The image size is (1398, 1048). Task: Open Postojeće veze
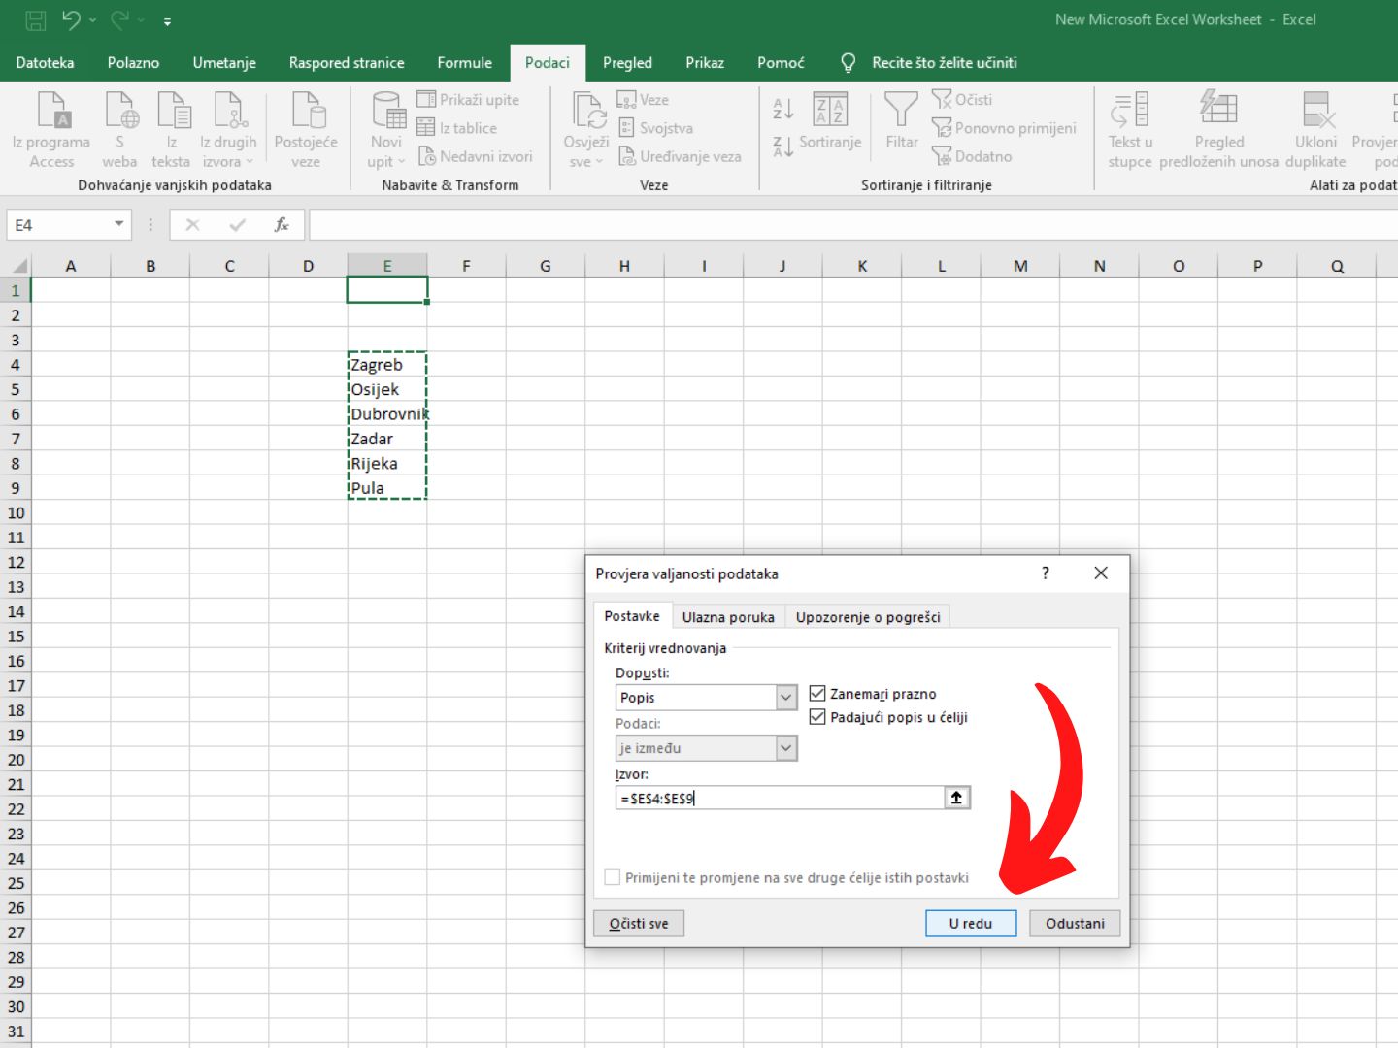[x=306, y=129]
